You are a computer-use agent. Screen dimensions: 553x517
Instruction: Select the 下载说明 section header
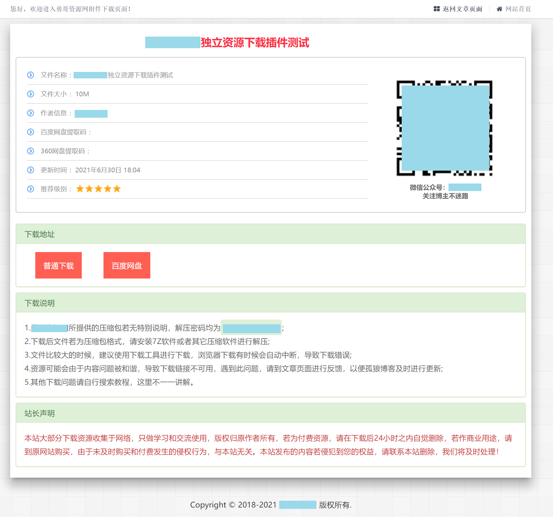[x=40, y=303]
